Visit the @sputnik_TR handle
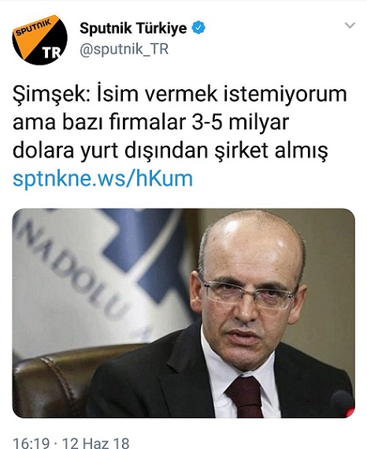The height and width of the screenshot is (449, 367). pos(124,49)
